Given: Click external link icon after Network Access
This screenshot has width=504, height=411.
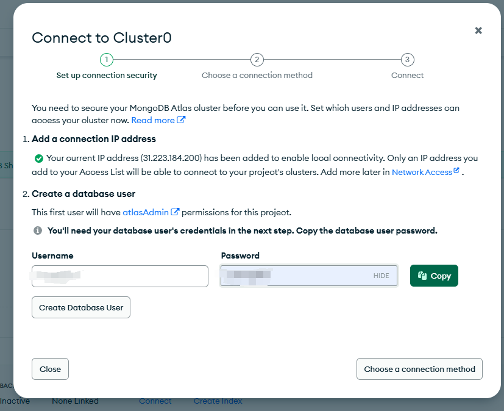Looking at the screenshot, I should (456, 171).
